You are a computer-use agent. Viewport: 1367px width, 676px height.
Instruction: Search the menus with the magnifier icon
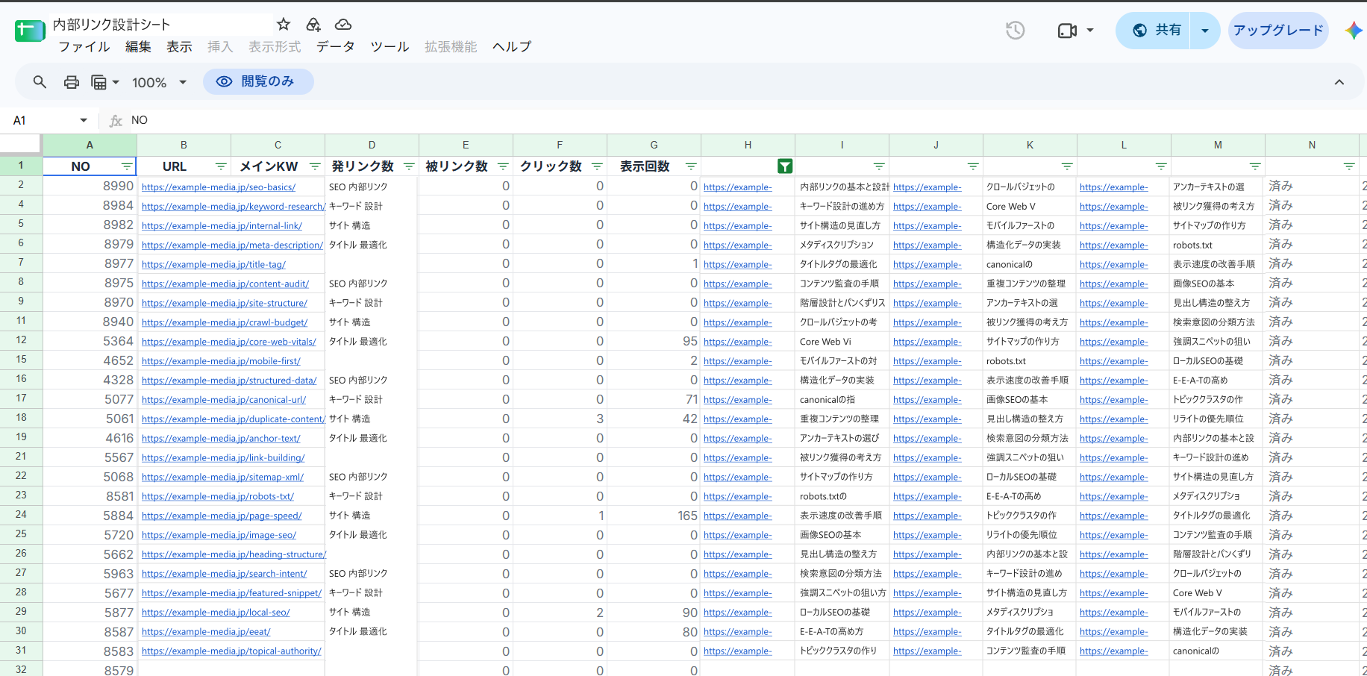pyautogui.click(x=40, y=82)
